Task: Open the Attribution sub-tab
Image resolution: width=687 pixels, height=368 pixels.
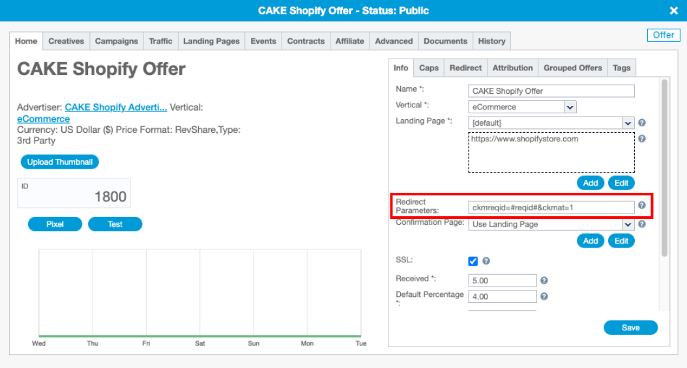Action: [512, 68]
